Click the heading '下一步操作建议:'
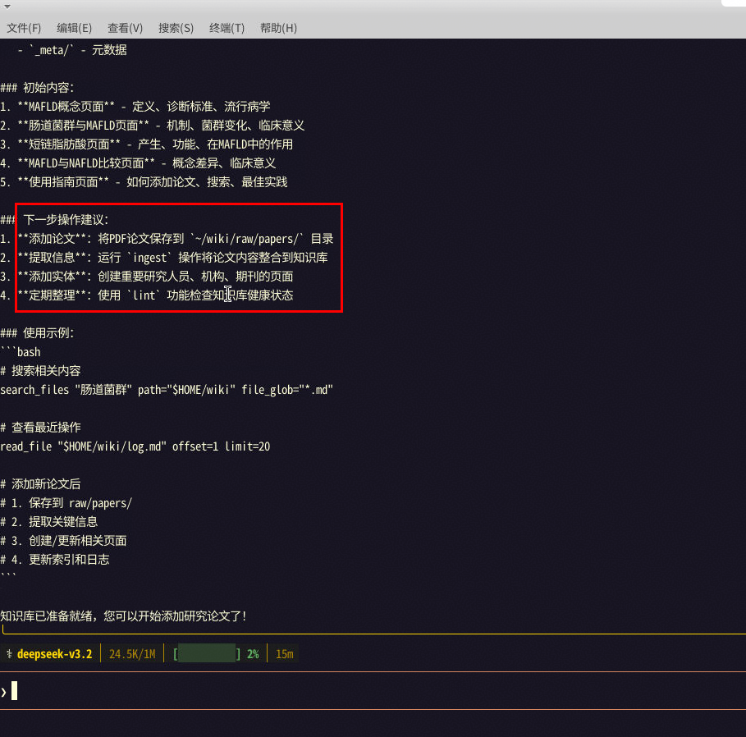Screen dimensions: 746x737 click(x=66, y=220)
